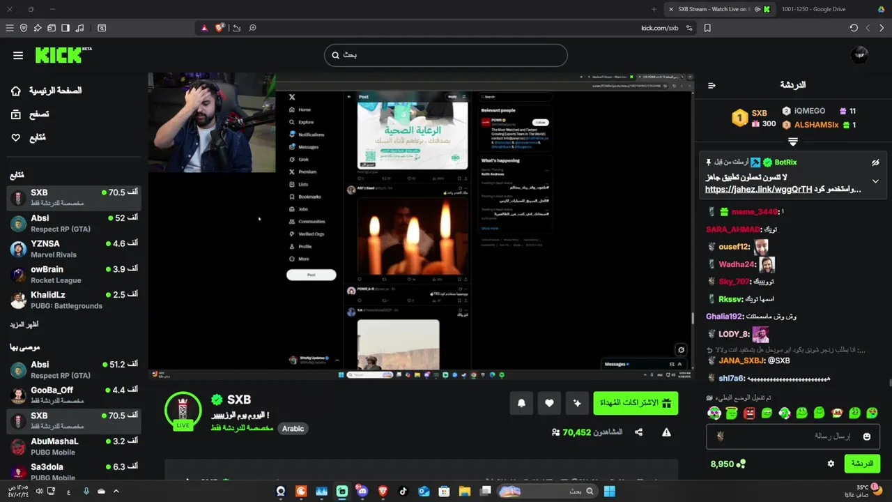
Task: Collapse the chat panel arrow icon
Action: click(712, 85)
